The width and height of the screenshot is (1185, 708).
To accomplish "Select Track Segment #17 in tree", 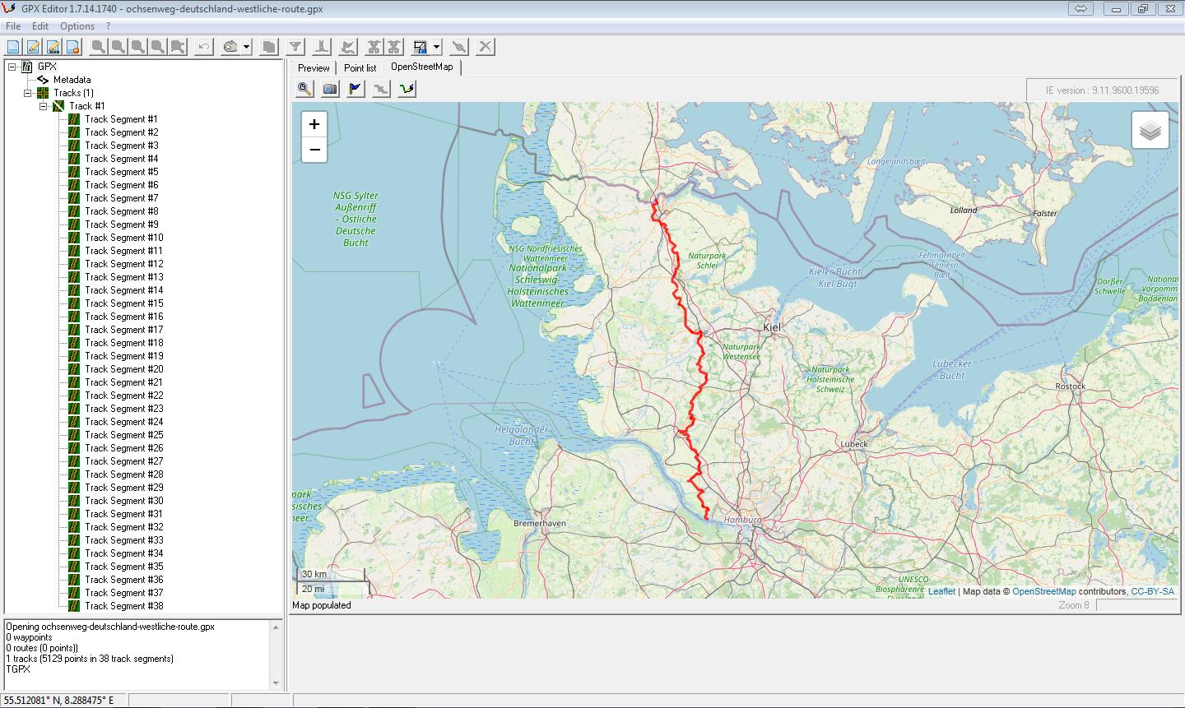I will tap(123, 330).
